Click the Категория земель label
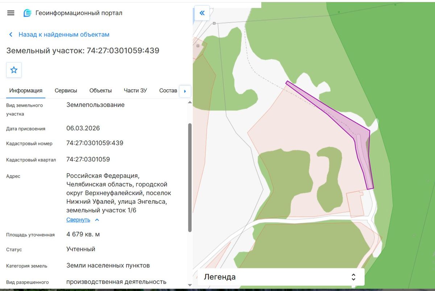 tap(27, 266)
